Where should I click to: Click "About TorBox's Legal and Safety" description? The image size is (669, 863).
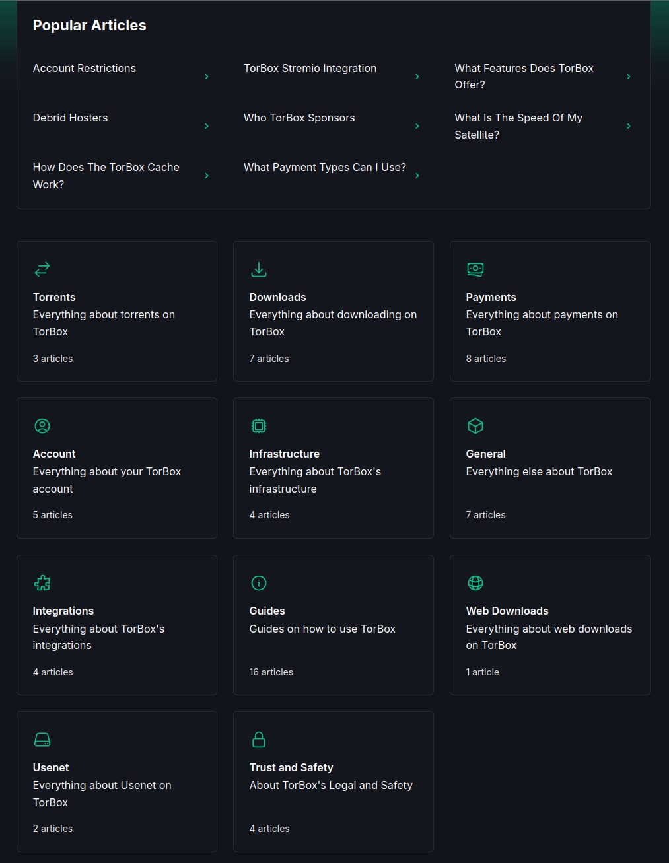[331, 785]
